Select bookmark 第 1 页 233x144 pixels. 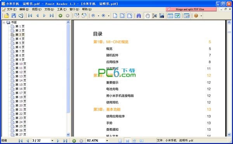(x=20, y=26)
